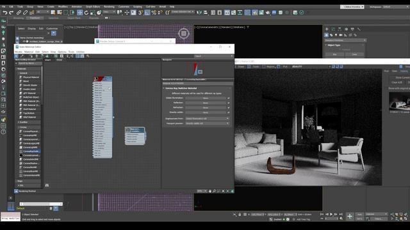Open the Material menu in Slate editor
The height and width of the screenshot is (230, 410).
tap(29, 52)
